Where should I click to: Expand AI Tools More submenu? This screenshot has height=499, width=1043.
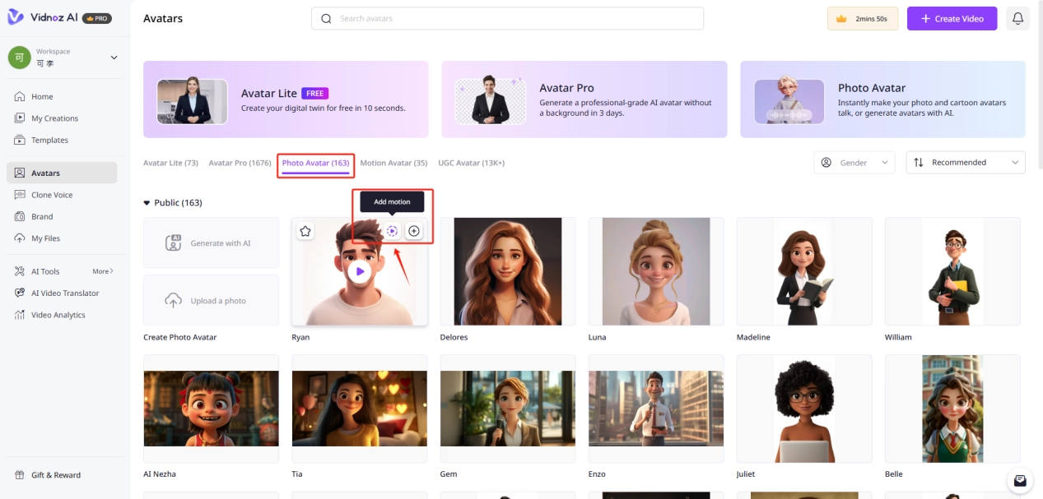point(103,271)
